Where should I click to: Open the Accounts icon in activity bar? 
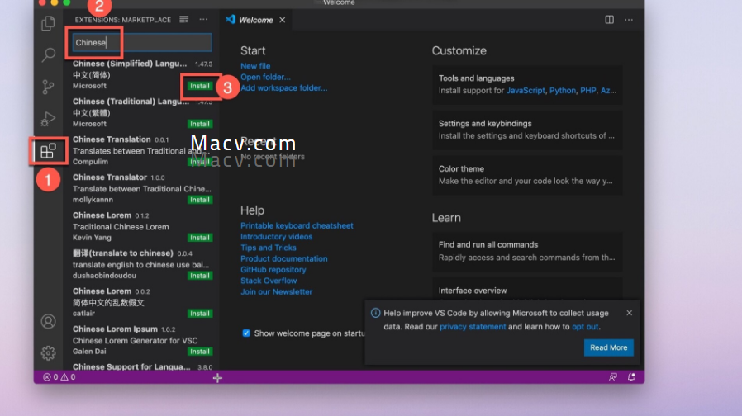click(48, 321)
